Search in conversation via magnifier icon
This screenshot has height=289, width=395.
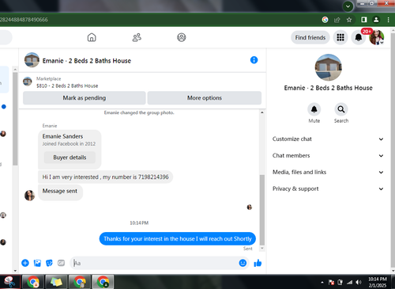(341, 109)
